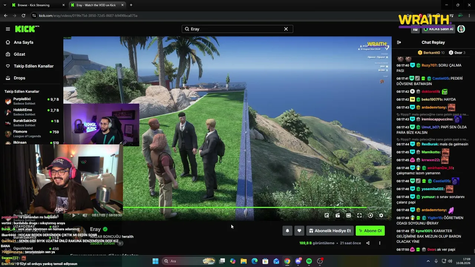
Task: Open Drops in the sidebar
Action: [x=32, y=78]
